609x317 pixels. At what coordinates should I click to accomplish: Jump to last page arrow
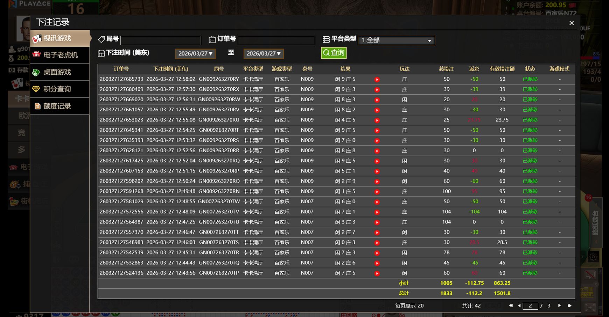[569, 305]
